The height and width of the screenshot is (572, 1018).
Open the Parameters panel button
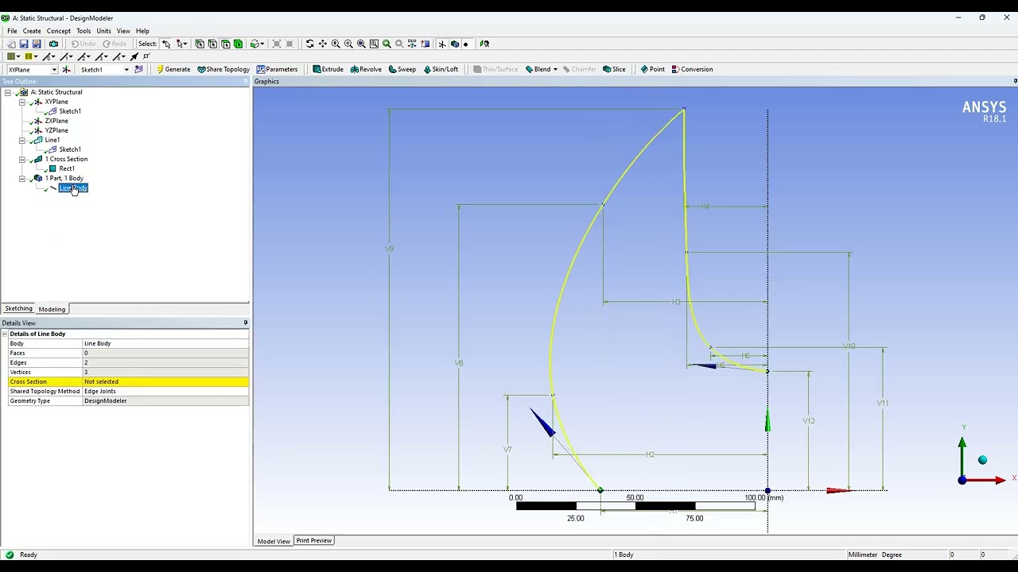[277, 69]
